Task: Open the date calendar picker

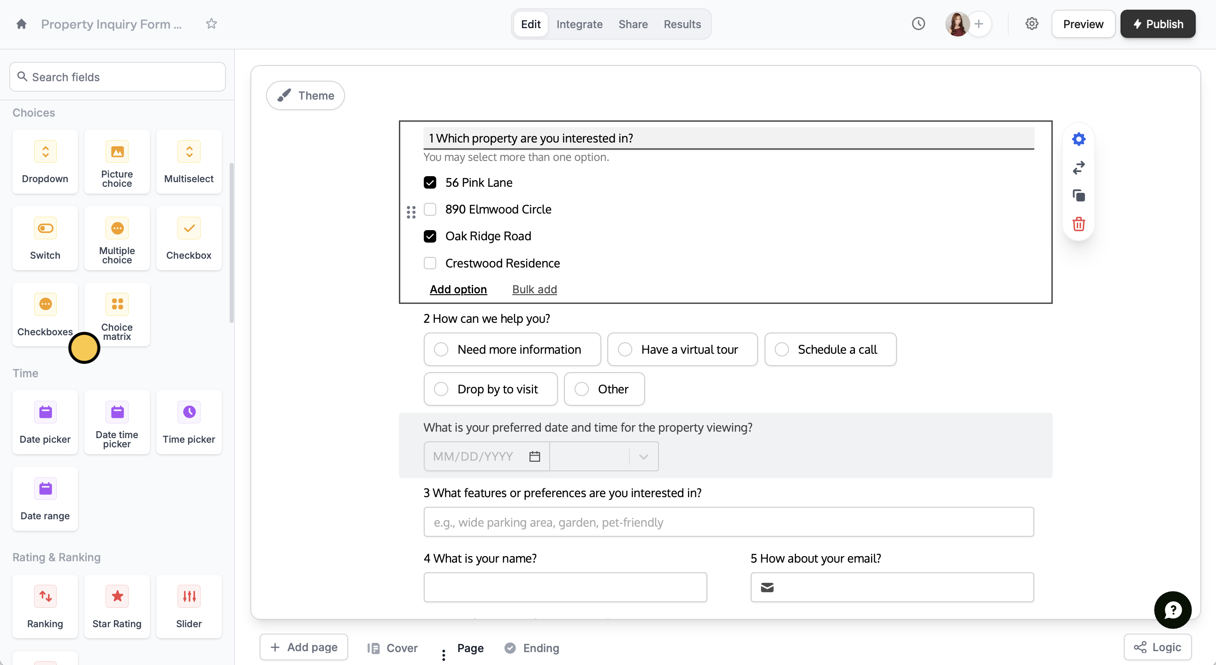Action: click(534, 457)
